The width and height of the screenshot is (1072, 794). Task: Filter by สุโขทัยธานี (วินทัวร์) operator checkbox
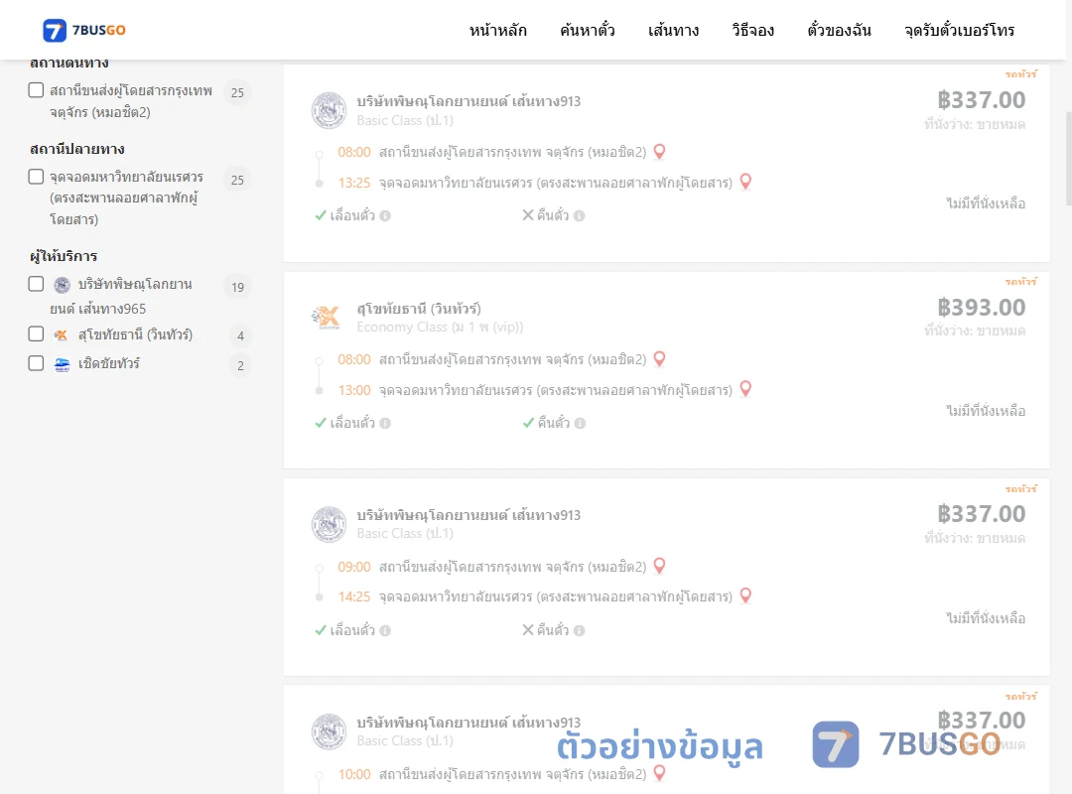coord(37,333)
